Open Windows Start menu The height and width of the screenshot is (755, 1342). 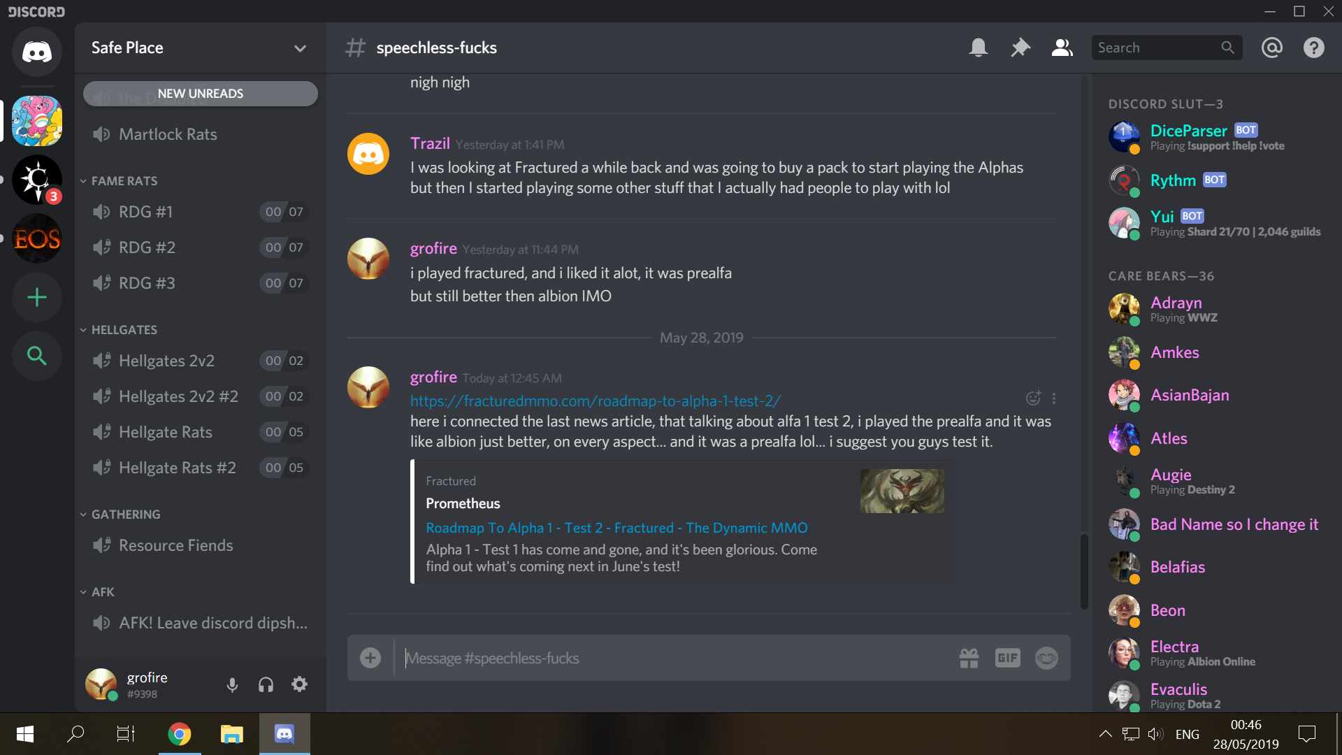point(25,734)
